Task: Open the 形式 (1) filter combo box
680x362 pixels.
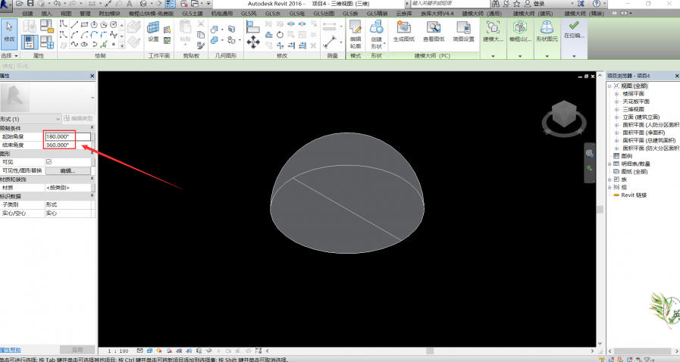Action: 30,119
